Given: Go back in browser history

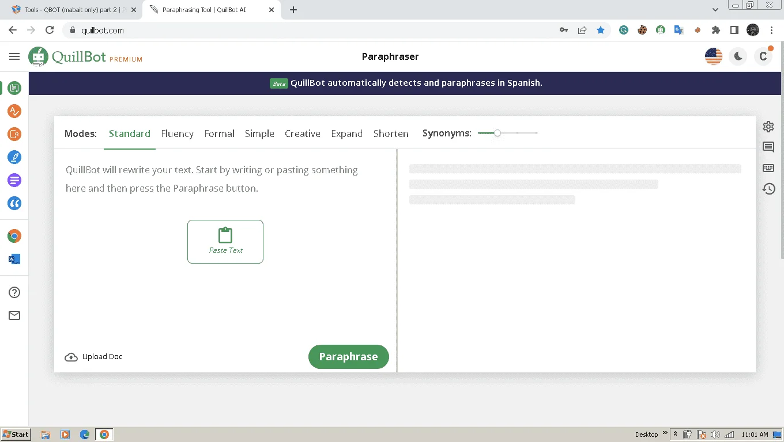Looking at the screenshot, I should [x=13, y=30].
